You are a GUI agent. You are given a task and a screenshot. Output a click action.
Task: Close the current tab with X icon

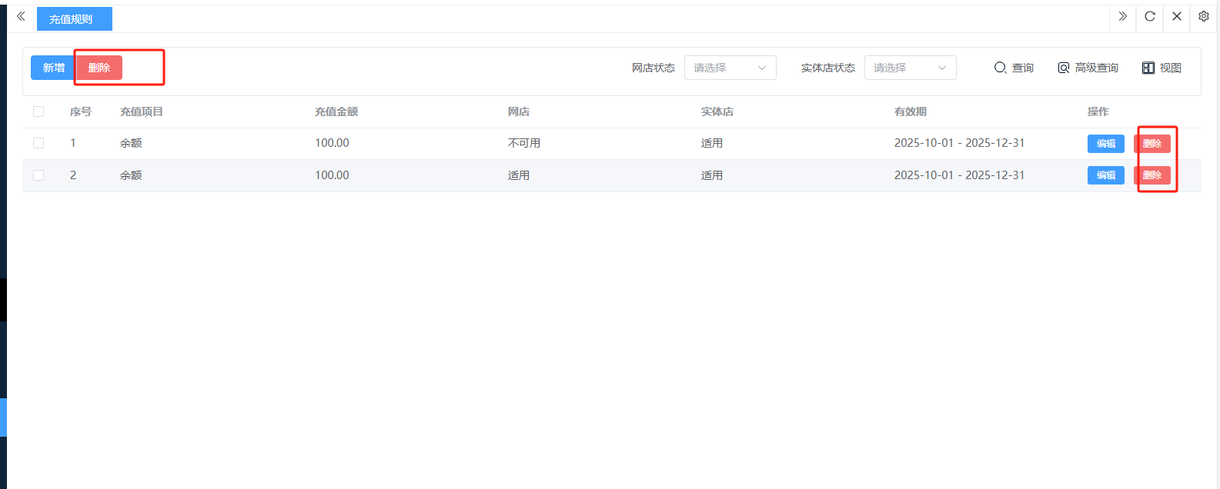(1176, 17)
